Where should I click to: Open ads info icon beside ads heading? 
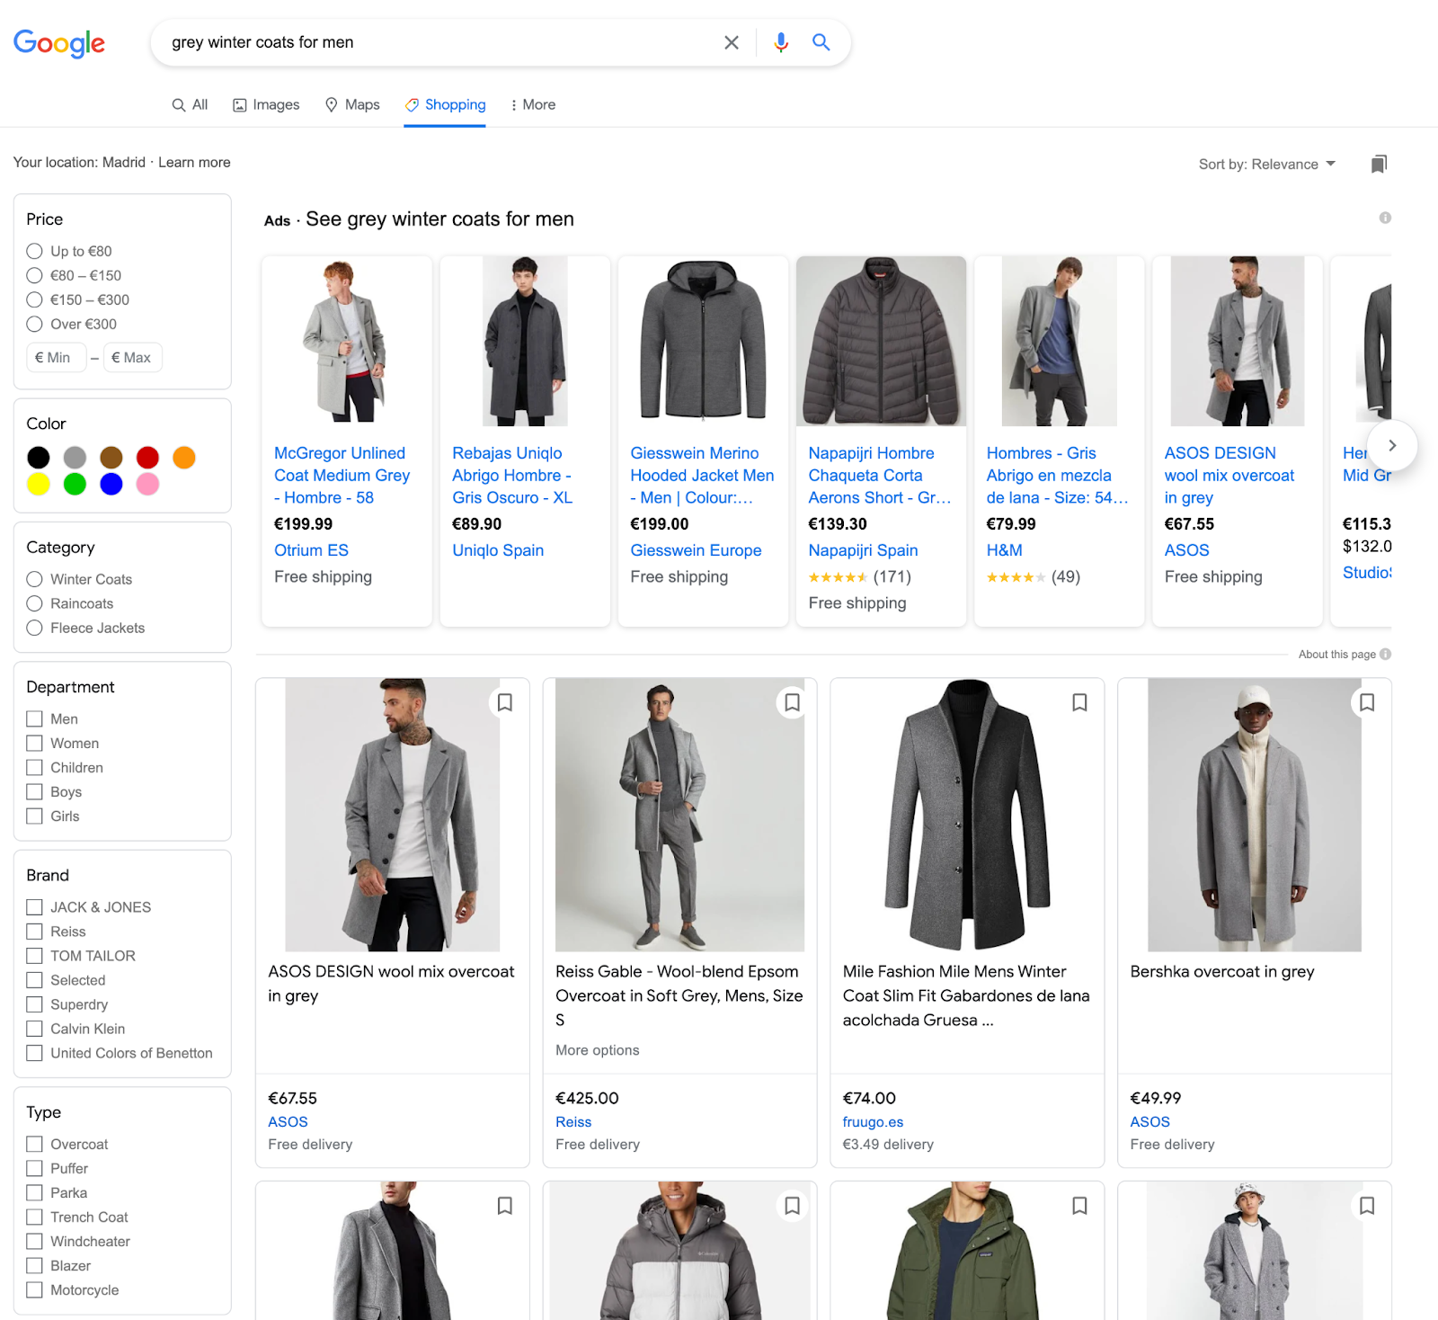point(1385,218)
